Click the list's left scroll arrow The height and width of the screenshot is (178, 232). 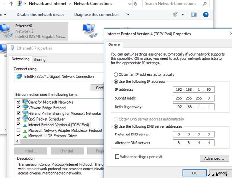[17, 141]
